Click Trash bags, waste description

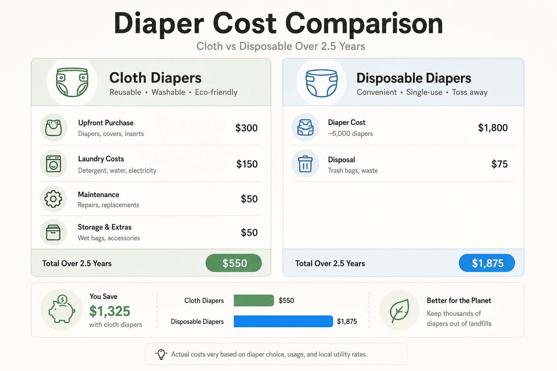coord(353,171)
